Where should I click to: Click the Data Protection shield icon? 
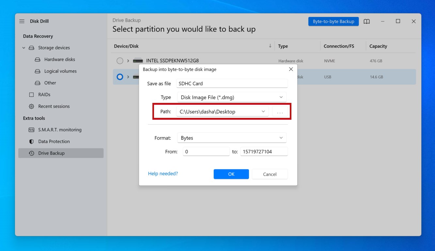pos(31,142)
